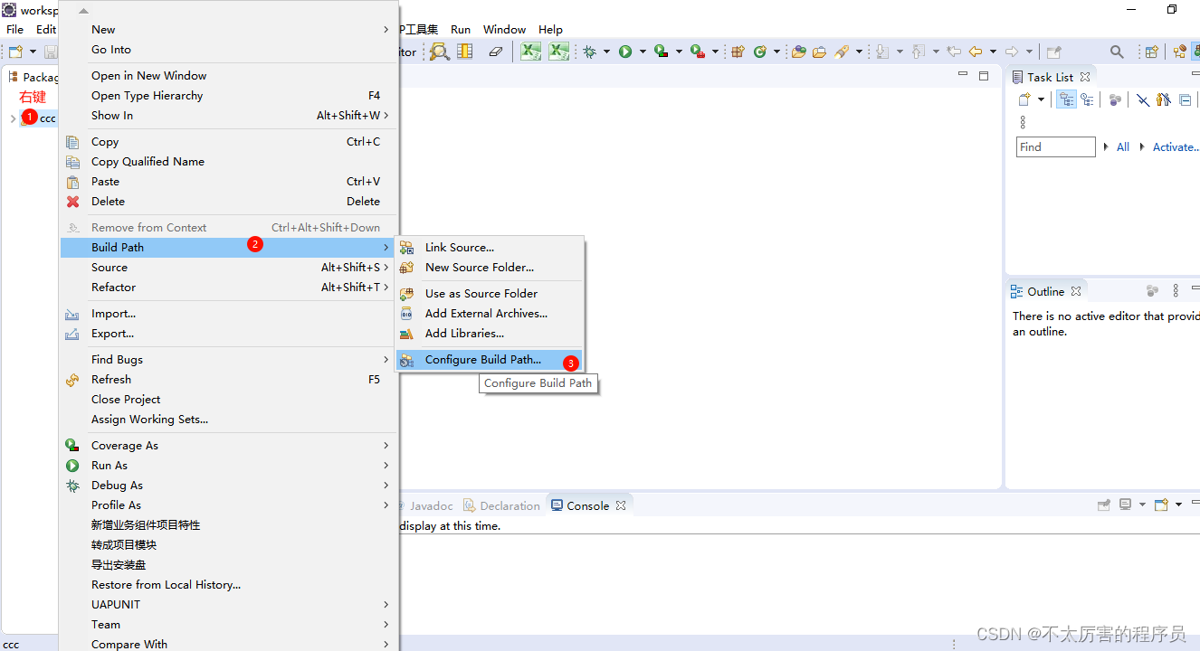Click the first Console toolbar icon
The width and height of the screenshot is (1200, 651).
[1104, 505]
